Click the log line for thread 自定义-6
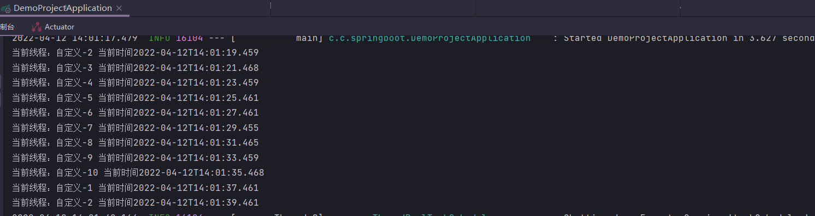815x216 pixels. tap(135, 113)
